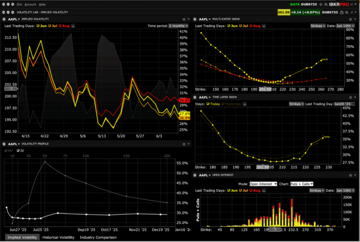
Task: Open Implied Volatility panel settings gear
Action: click(184, 20)
